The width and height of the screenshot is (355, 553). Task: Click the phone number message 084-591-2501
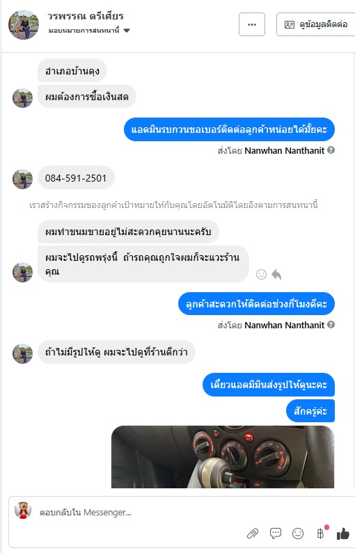(x=76, y=178)
